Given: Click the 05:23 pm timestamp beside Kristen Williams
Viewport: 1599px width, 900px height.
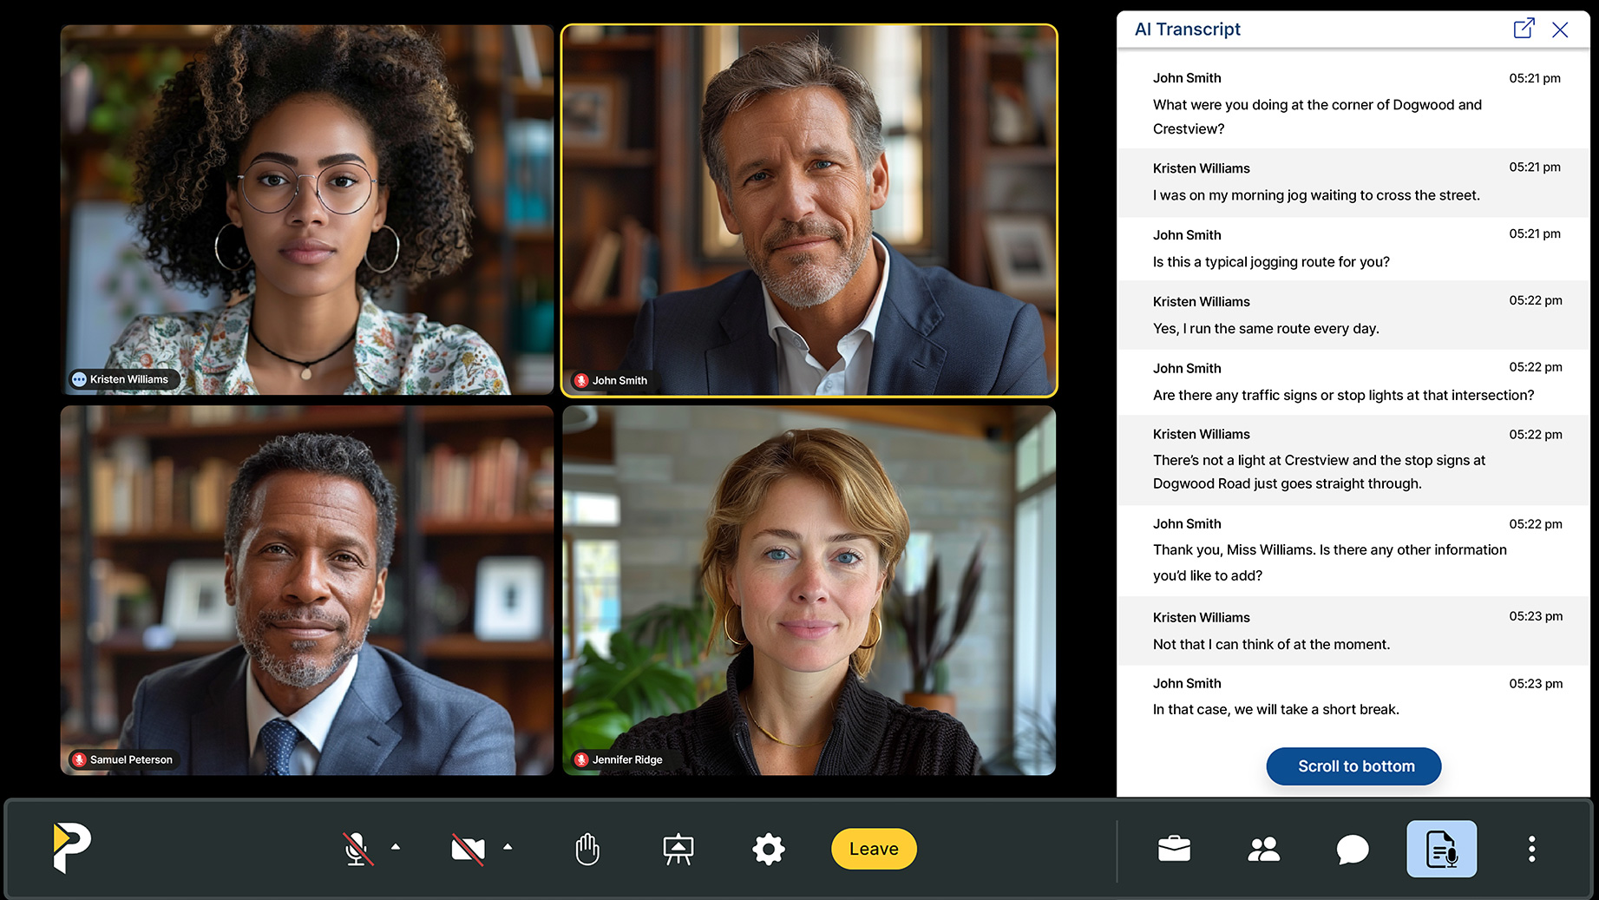Looking at the screenshot, I should coord(1535,616).
